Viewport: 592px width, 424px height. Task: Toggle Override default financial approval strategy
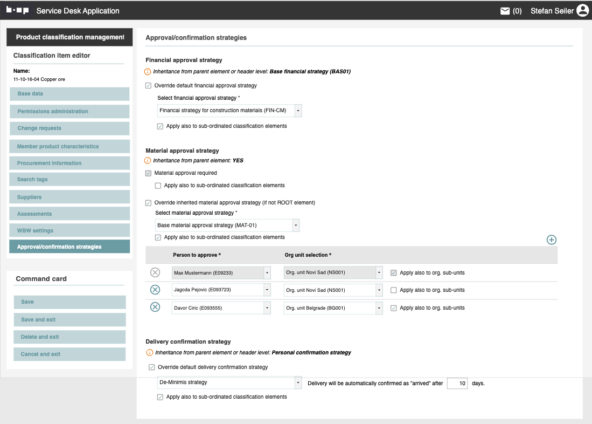coord(149,86)
